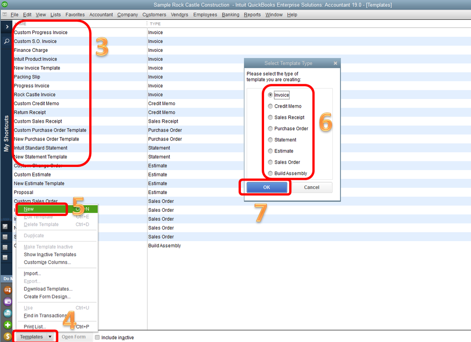The height and width of the screenshot is (342, 471).
Task: Select the Credit Memo radio button
Action: click(x=270, y=106)
